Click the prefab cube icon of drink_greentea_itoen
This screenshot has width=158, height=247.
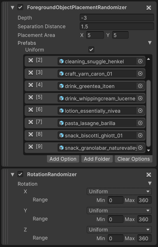61,86
